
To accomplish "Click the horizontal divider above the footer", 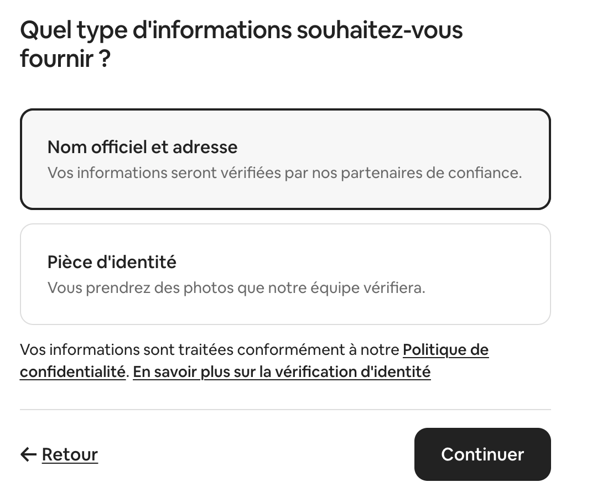I will [285, 409].
